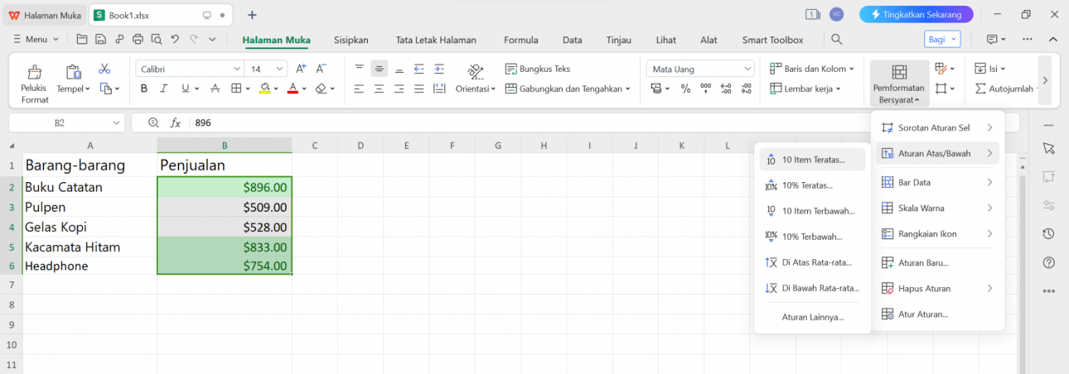
Task: Click the Autojumlah button
Action: tap(1004, 89)
